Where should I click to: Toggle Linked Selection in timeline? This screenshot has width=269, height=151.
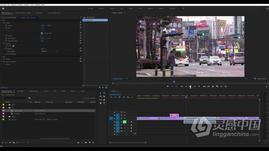[120, 97]
